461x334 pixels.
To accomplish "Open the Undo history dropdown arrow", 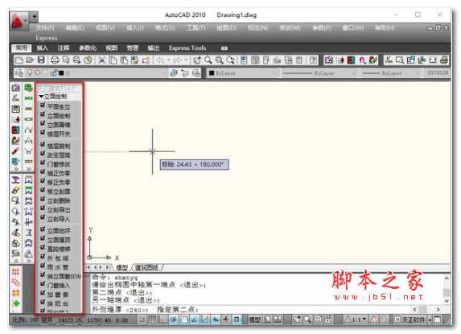I will click(169, 60).
